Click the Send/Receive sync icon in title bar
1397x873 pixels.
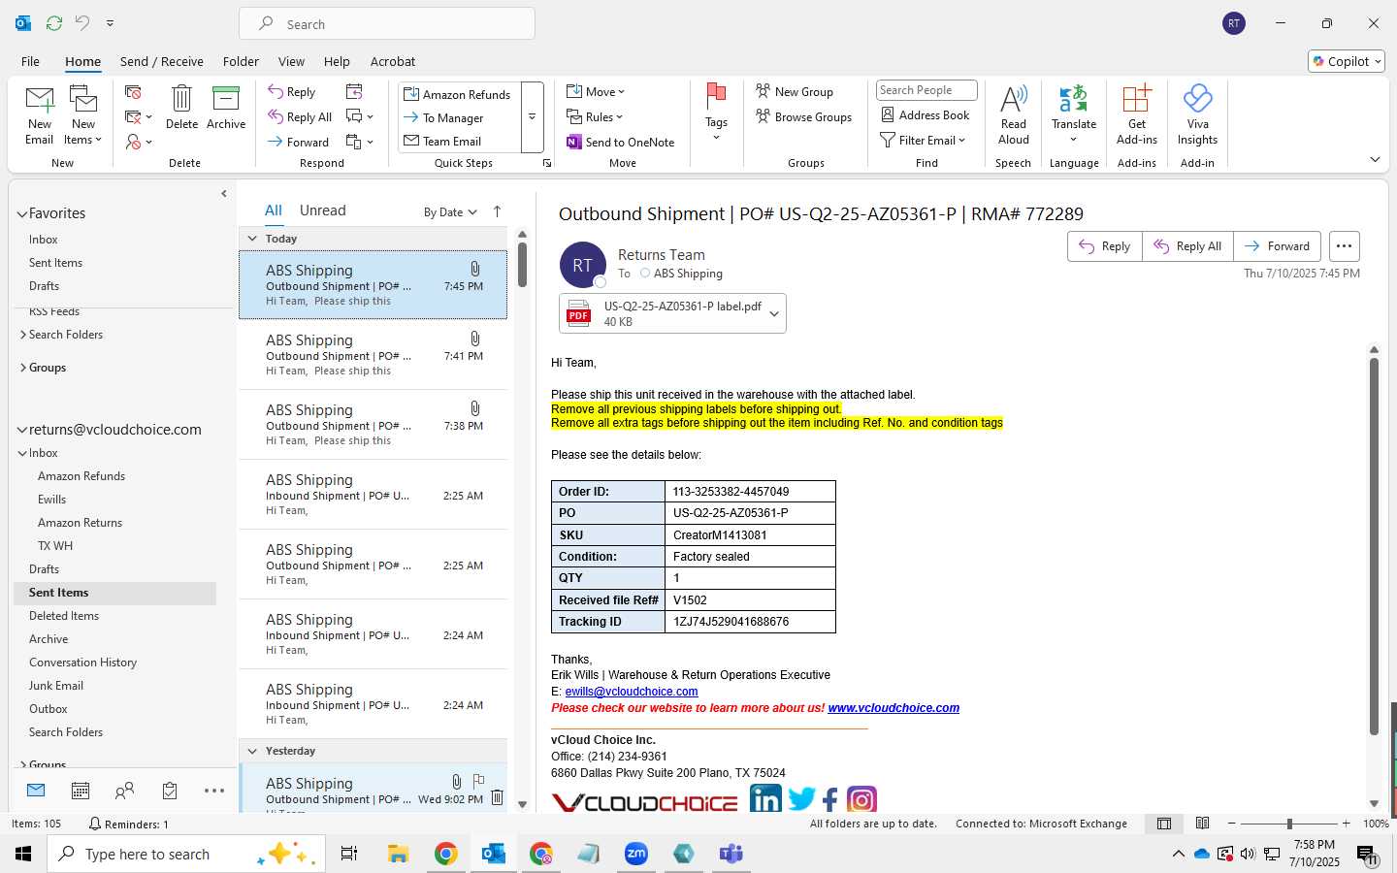(x=54, y=23)
